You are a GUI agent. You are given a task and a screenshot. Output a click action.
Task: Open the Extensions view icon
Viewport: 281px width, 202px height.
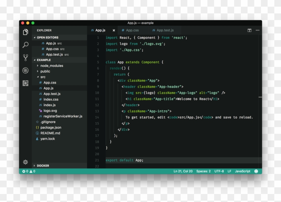pos(25,81)
